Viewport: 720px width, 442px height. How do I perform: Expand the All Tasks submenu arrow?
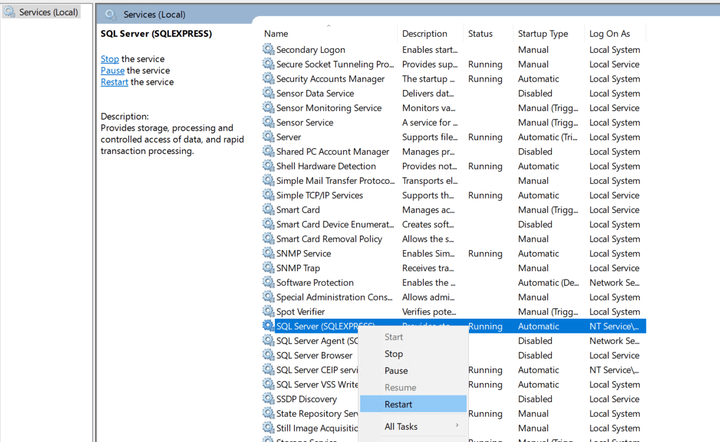457,426
